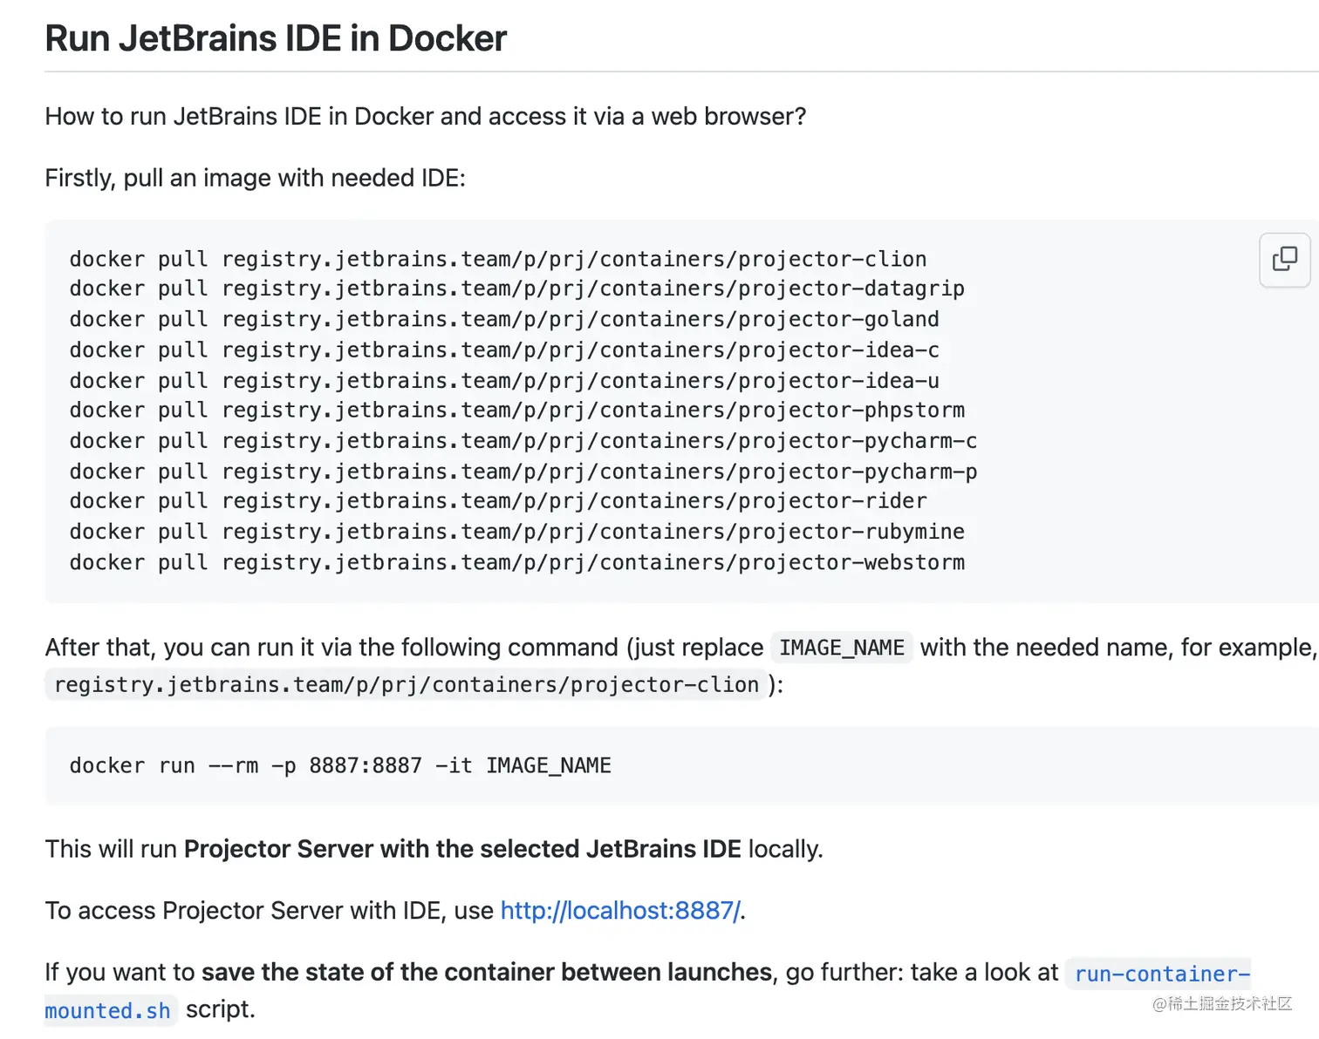Click the projector-goland docker pull line

[x=504, y=319]
